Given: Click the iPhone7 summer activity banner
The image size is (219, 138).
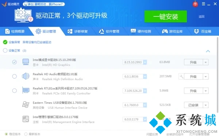Looking at the screenshot, I should click(44, 4).
